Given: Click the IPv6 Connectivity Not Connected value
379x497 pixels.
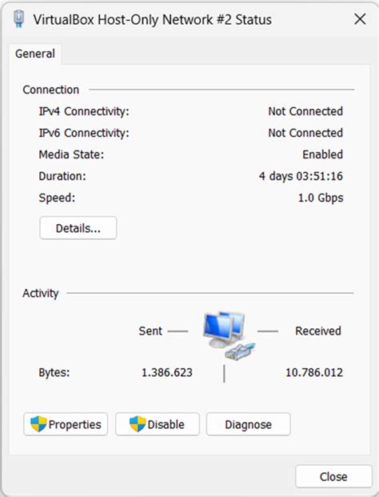Looking at the screenshot, I should coord(305,133).
